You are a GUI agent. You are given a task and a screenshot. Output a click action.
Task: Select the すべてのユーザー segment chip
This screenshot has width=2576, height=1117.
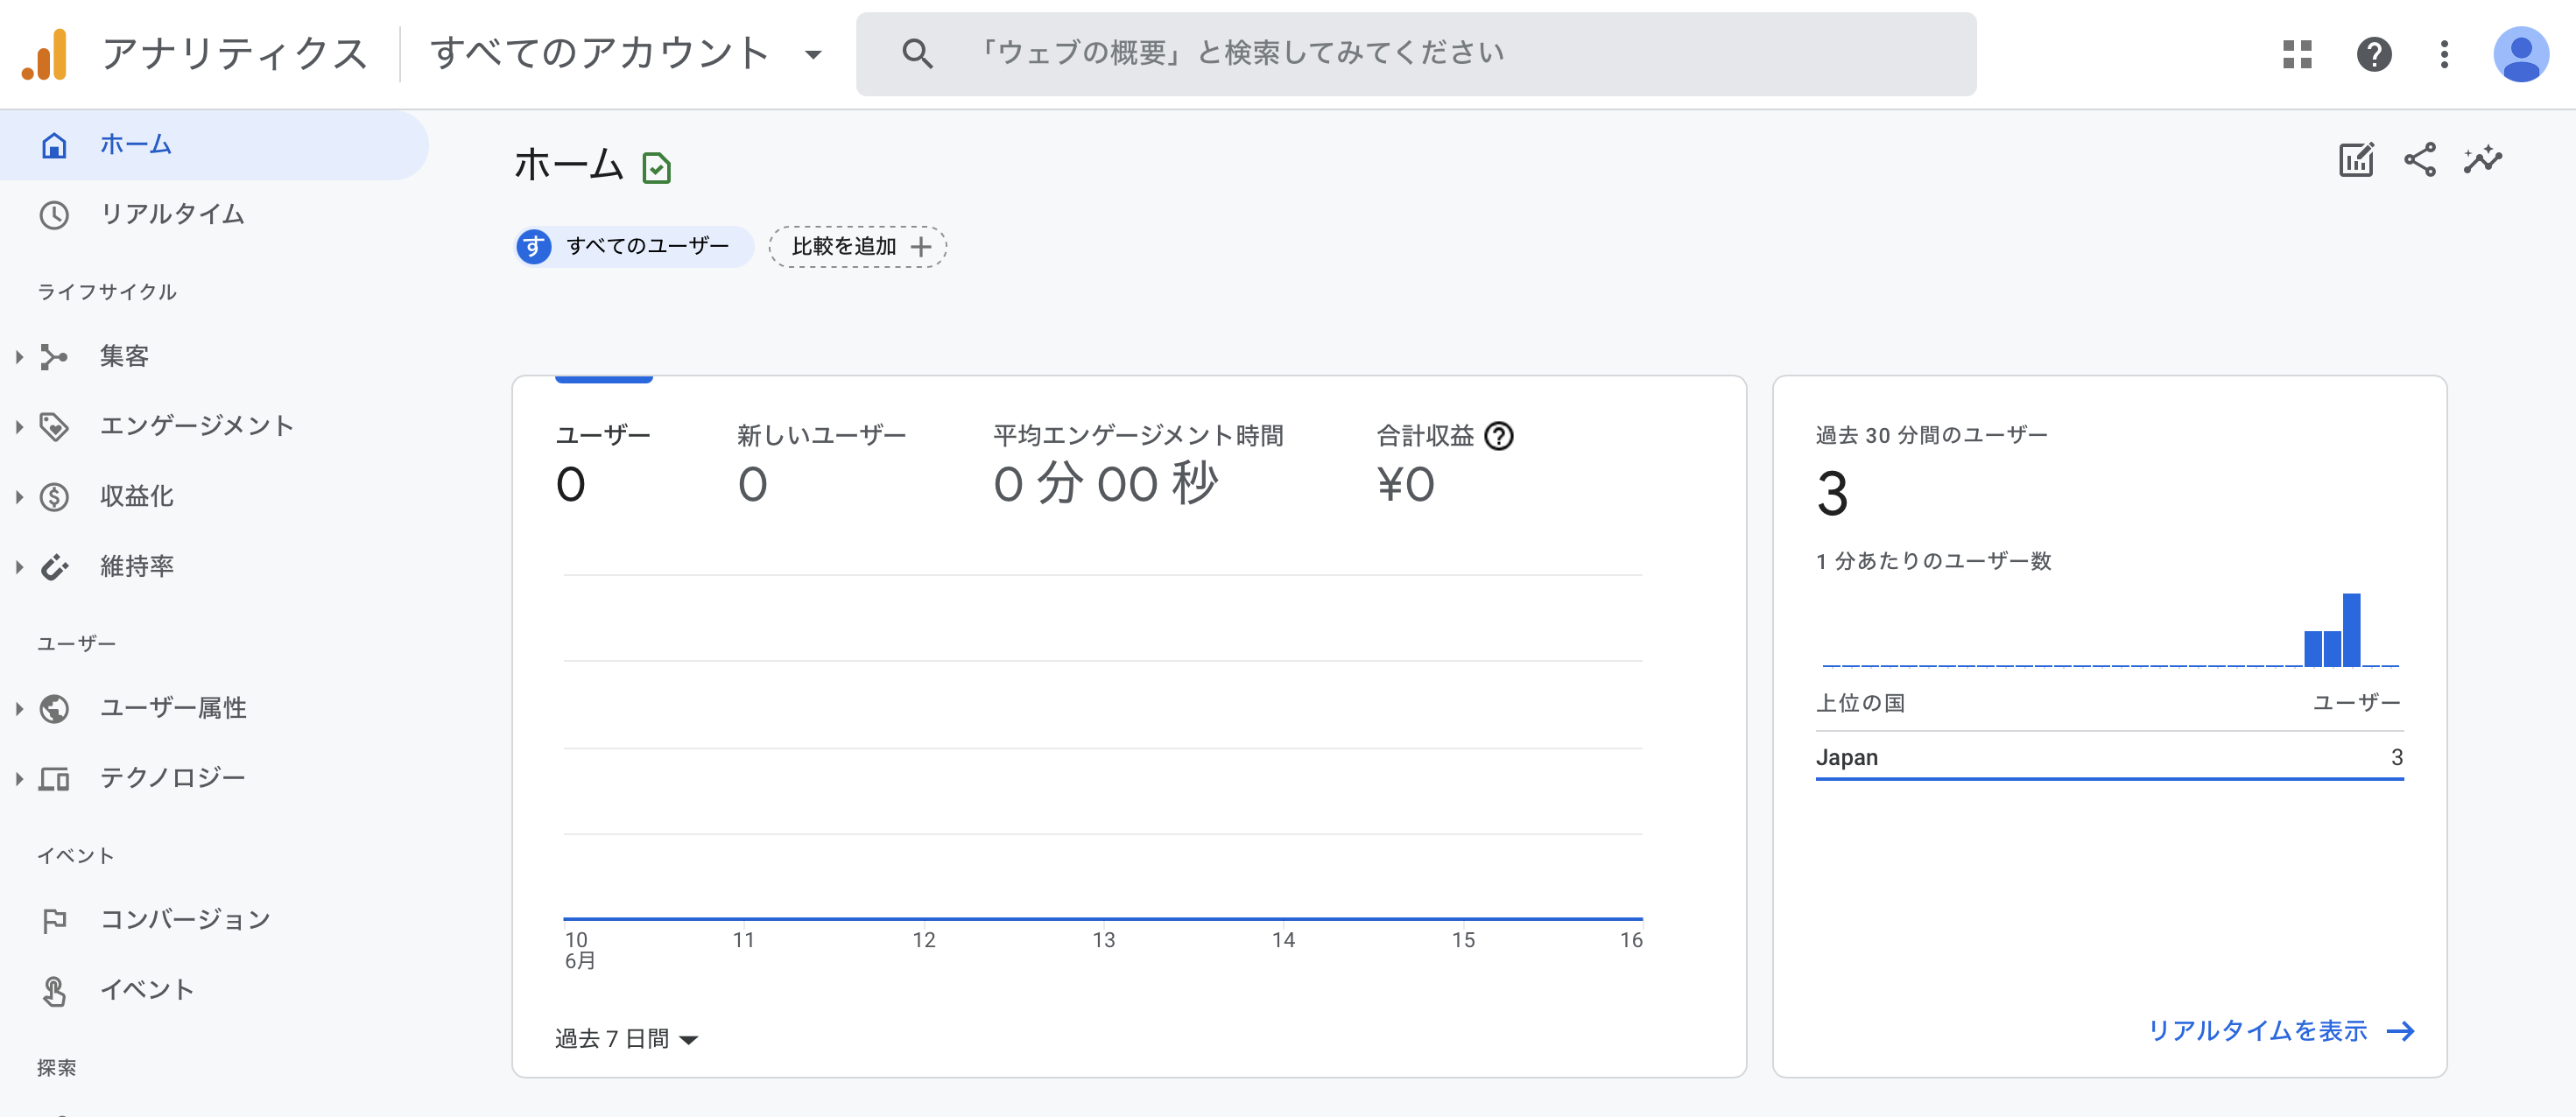(x=633, y=247)
